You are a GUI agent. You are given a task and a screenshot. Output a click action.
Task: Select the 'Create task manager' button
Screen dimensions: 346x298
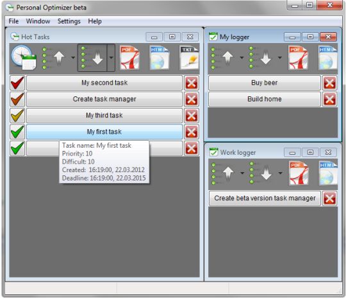click(104, 99)
